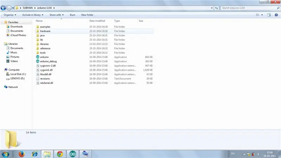Screen dimensions: 281x158
Task: Open the Organize menu
Action: pos(10,15)
